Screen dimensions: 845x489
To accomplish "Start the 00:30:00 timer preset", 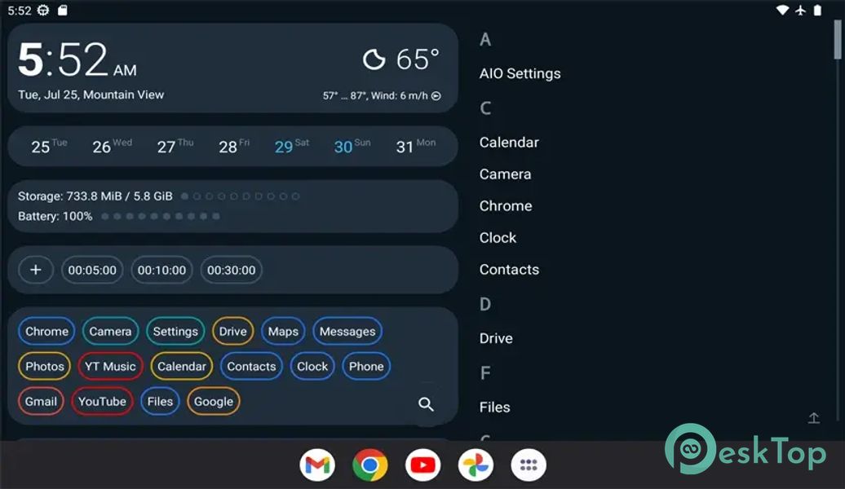I will (x=231, y=270).
